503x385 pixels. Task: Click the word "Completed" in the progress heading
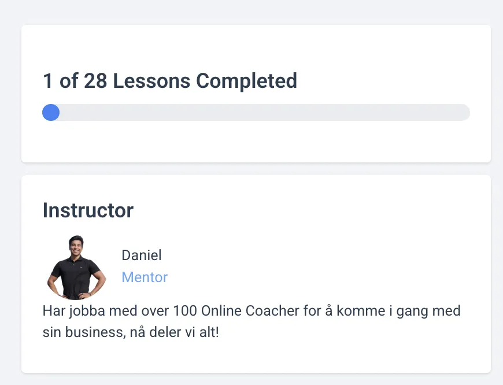coord(246,80)
